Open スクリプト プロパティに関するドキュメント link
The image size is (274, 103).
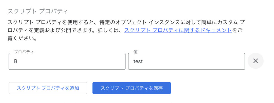[x=178, y=30]
